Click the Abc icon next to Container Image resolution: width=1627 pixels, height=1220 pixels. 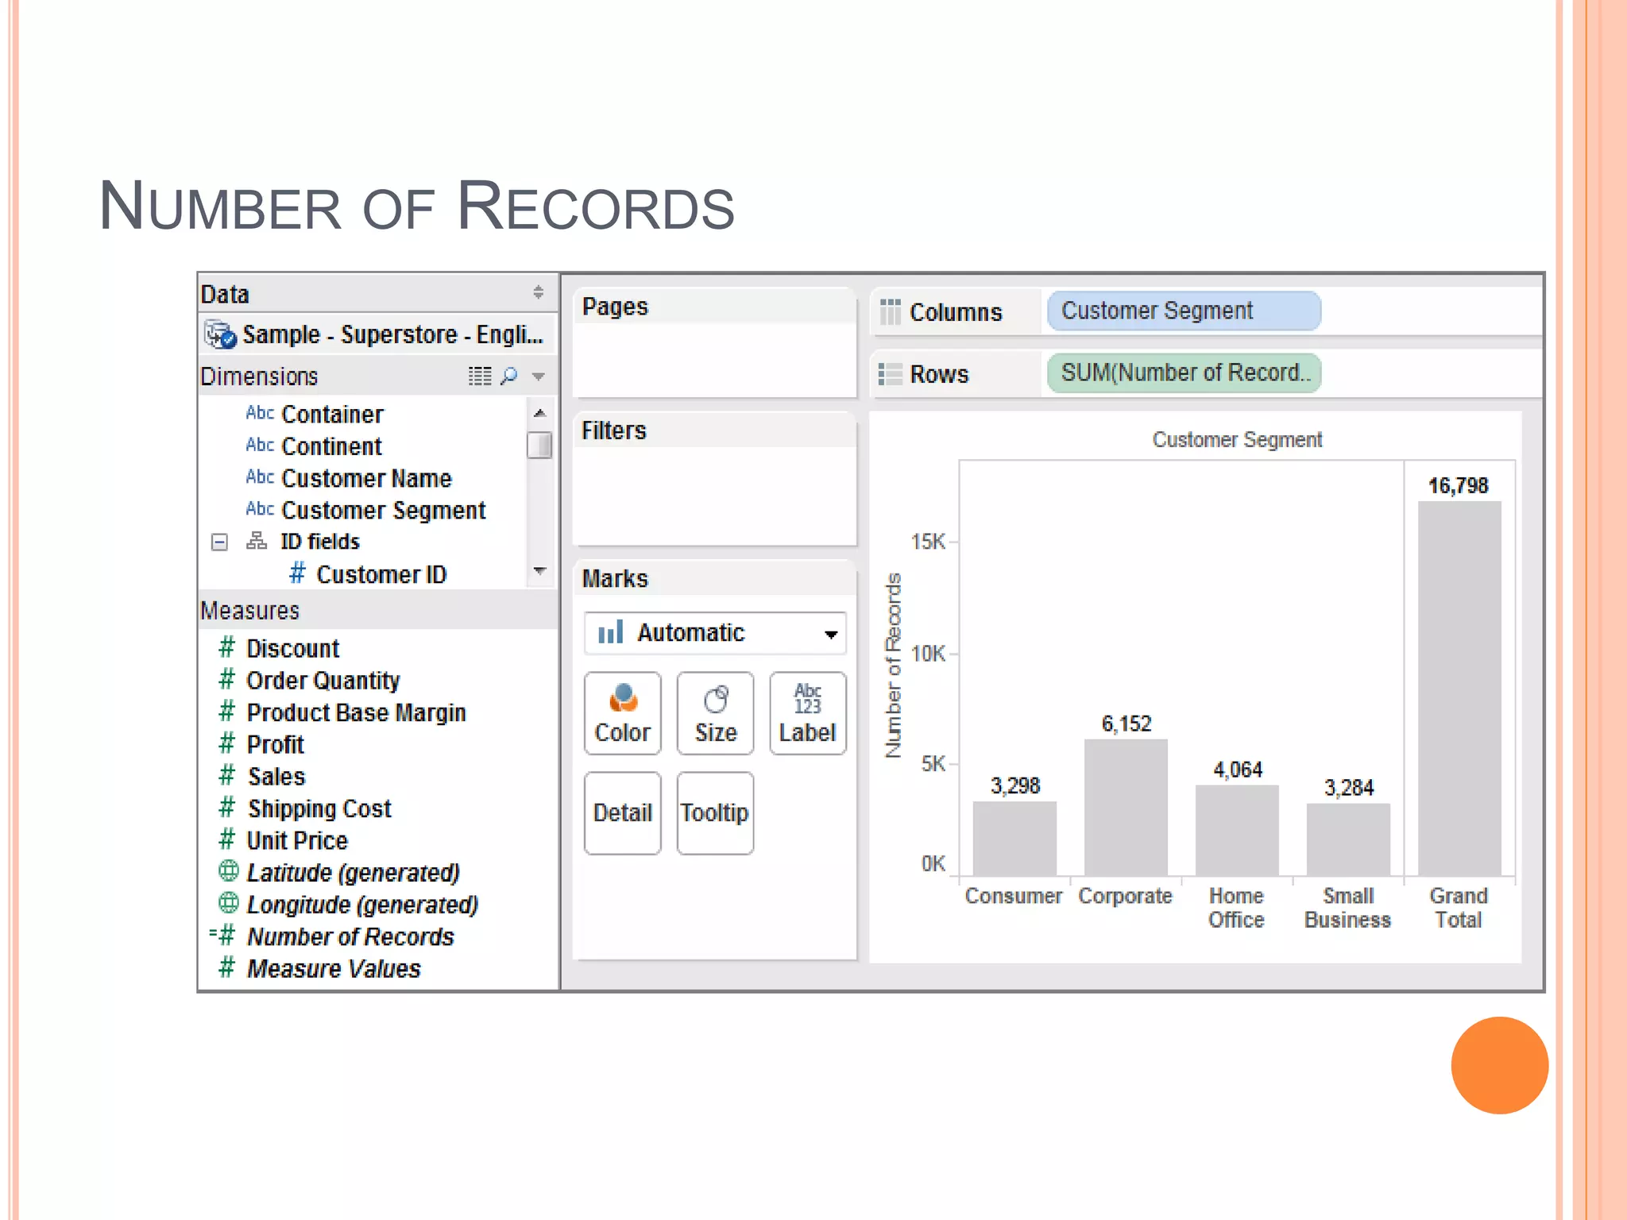pos(260,413)
